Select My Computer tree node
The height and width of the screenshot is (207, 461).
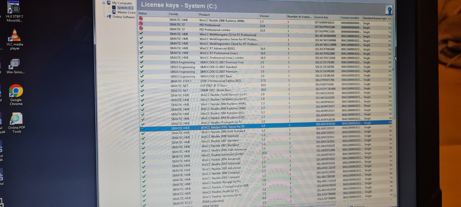pyautogui.click(x=122, y=3)
